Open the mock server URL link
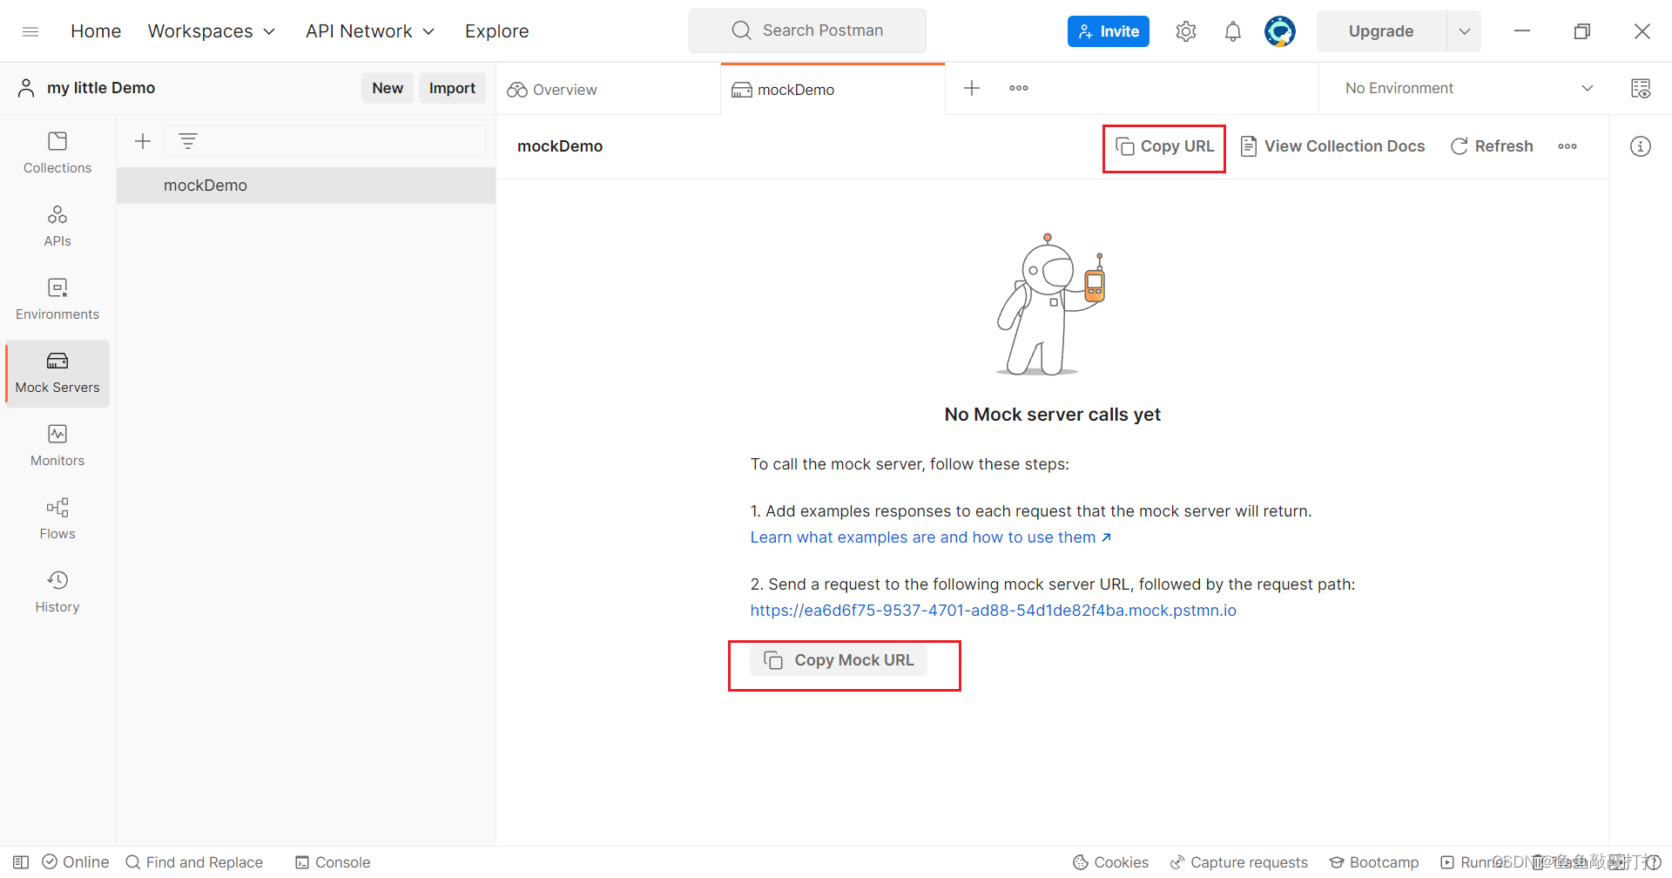The image size is (1672, 878). click(x=993, y=610)
